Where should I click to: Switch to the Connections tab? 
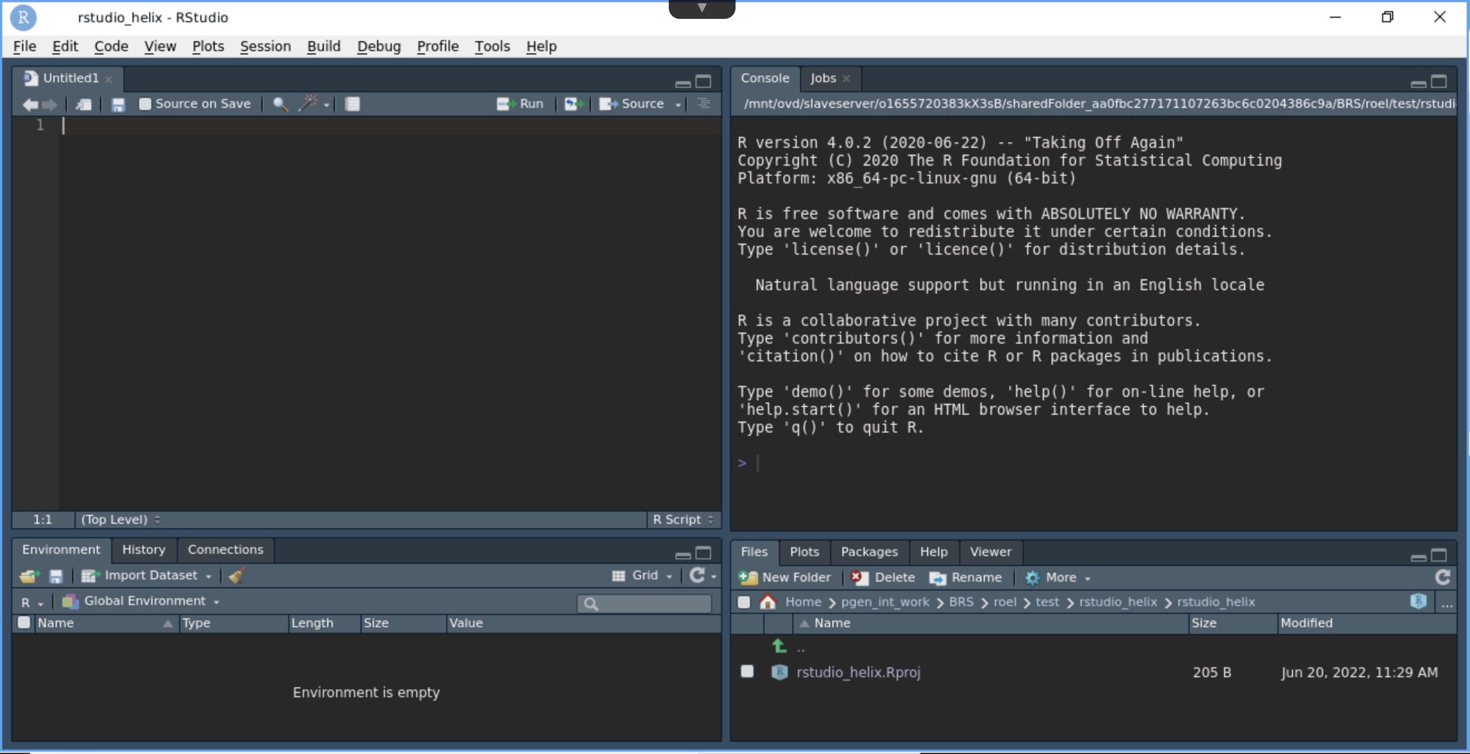click(225, 549)
